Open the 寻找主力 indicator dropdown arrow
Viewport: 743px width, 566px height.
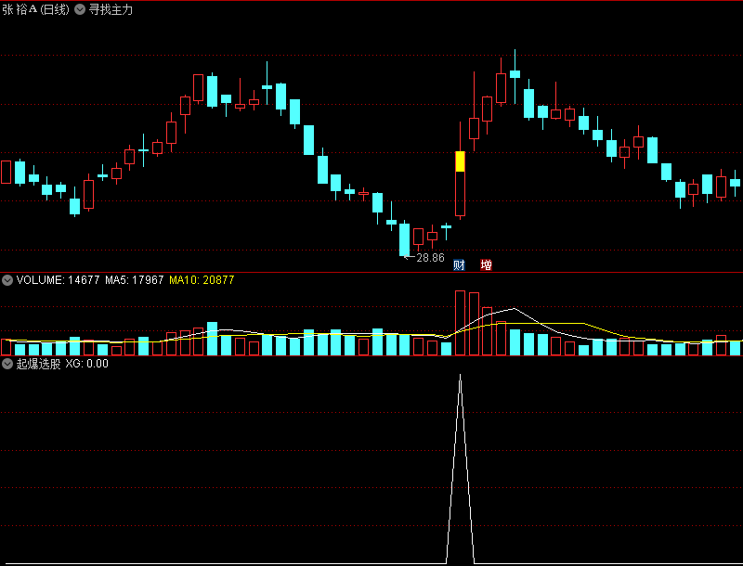pyautogui.click(x=80, y=9)
